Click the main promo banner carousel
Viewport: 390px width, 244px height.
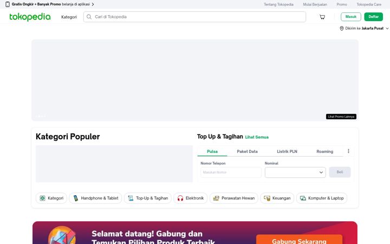pos(195,80)
